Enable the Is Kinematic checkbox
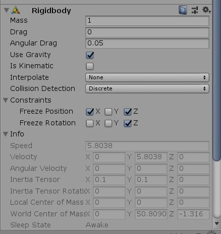 click(90, 66)
